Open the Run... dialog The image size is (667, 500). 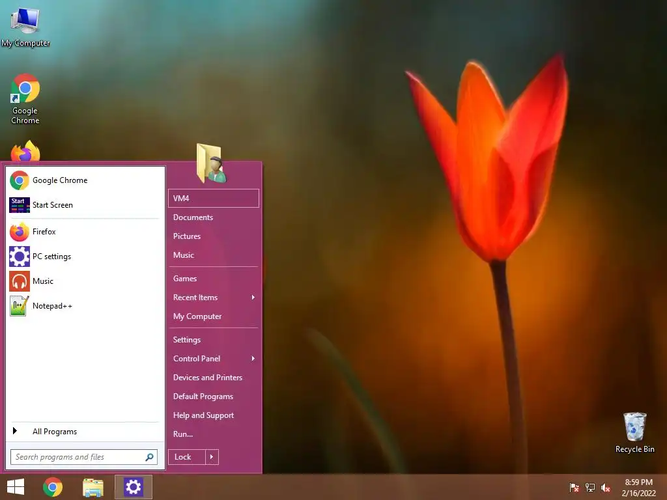tap(214, 434)
